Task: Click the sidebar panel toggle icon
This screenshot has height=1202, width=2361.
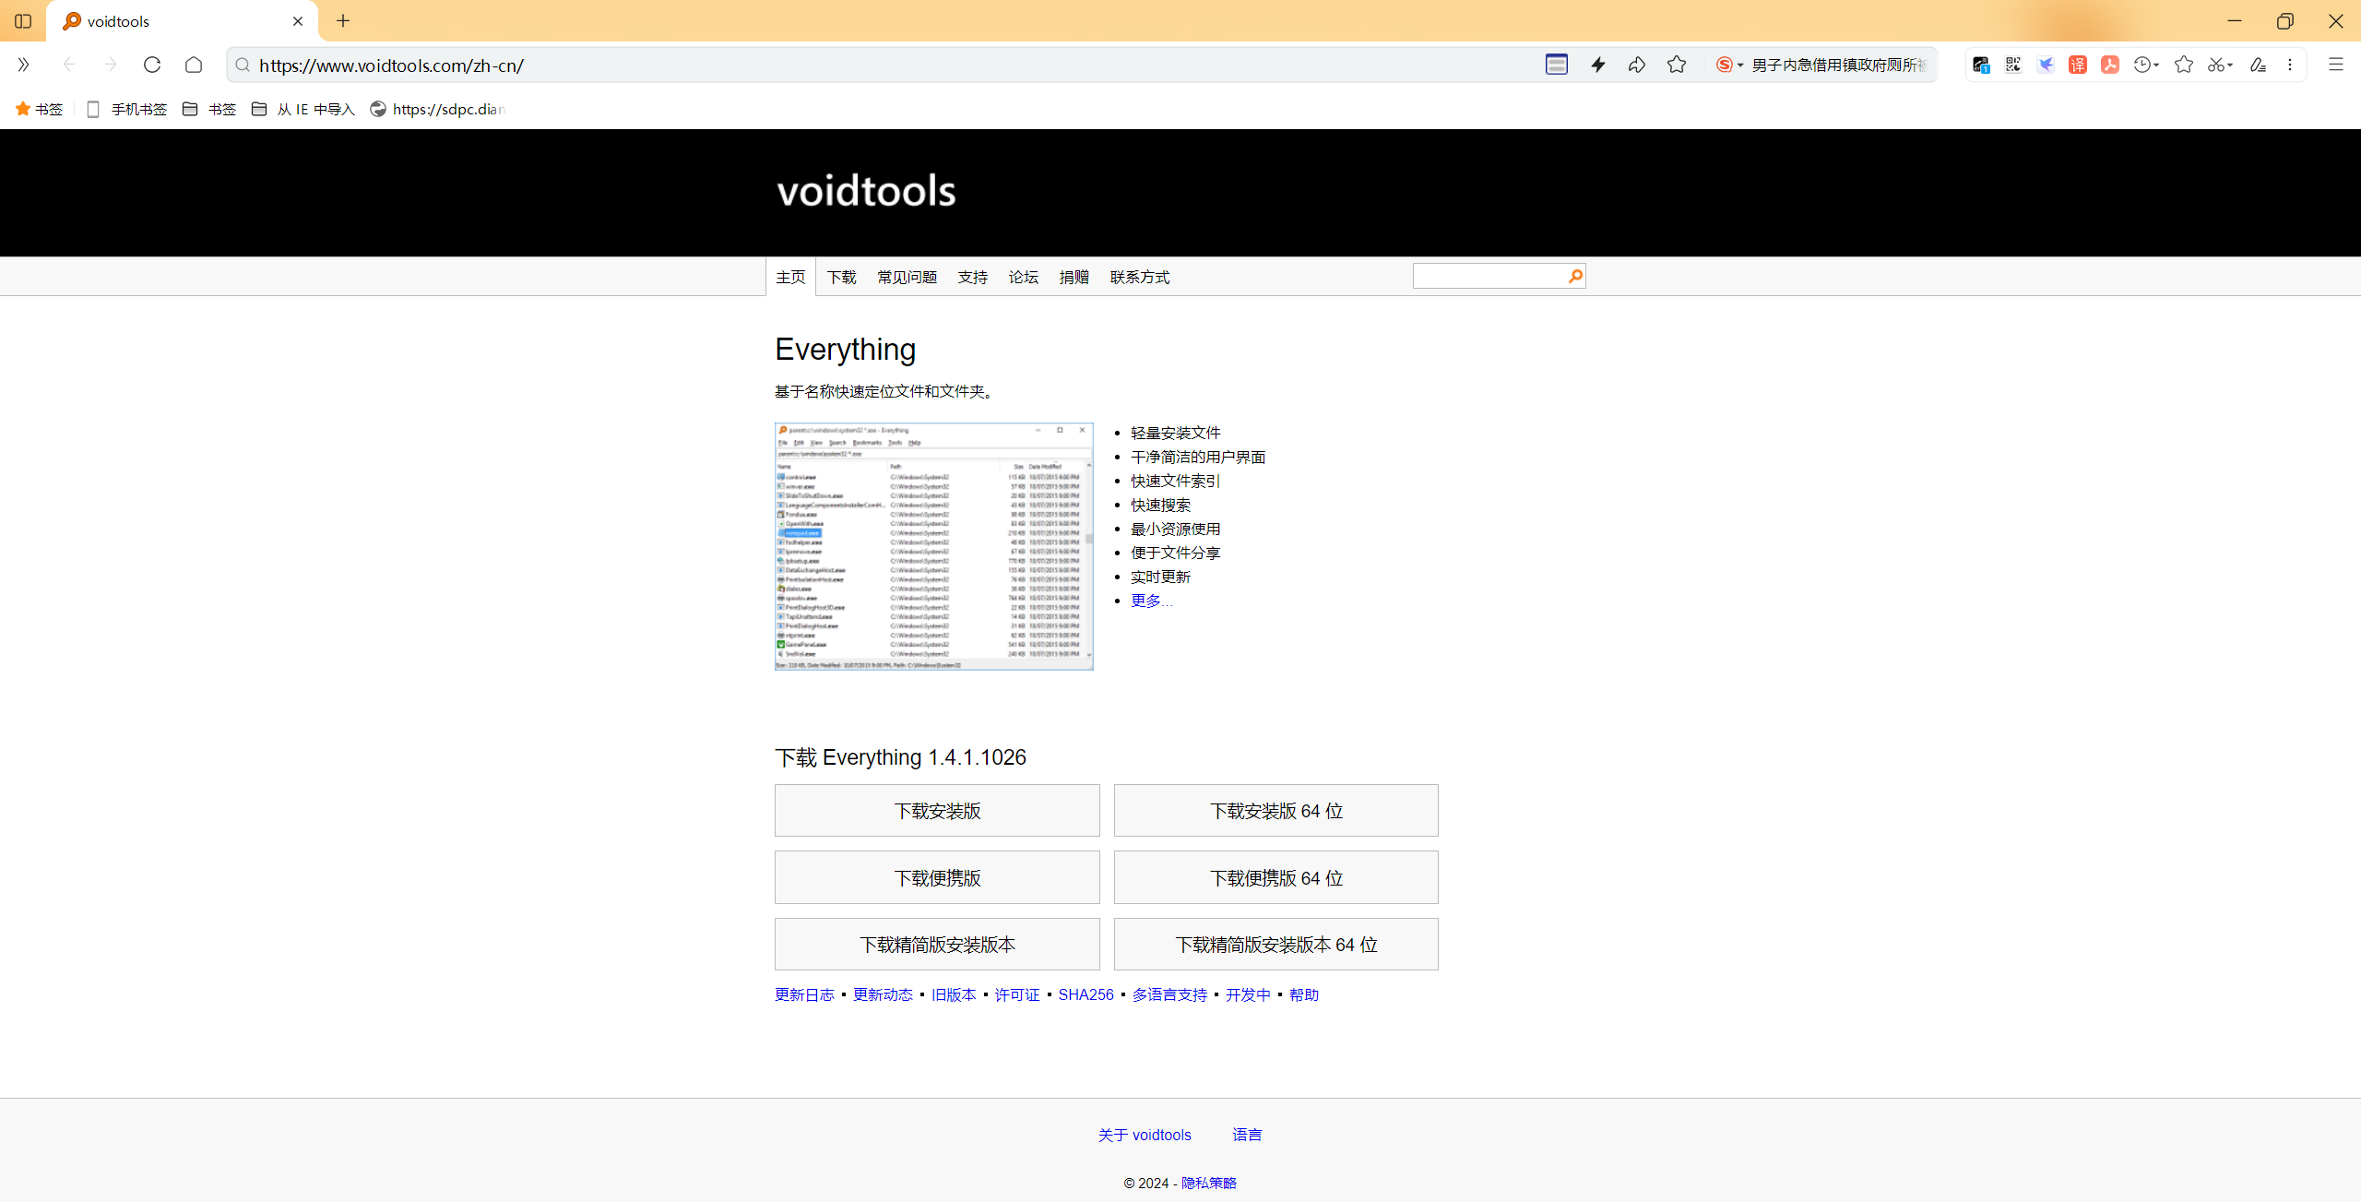Action: point(23,20)
